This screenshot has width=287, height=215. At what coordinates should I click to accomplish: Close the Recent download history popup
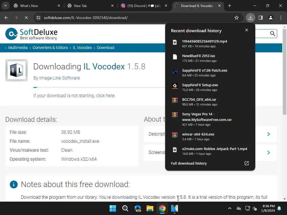247,30
